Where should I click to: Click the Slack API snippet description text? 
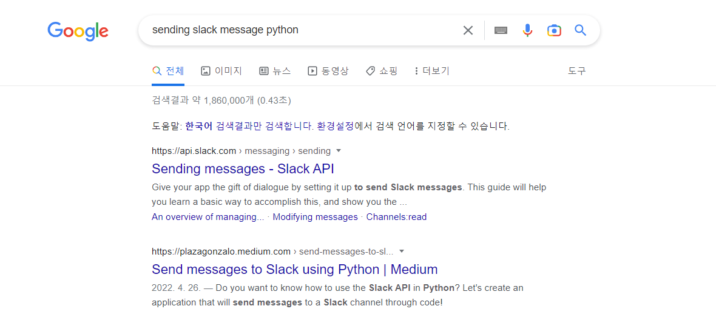click(x=349, y=195)
